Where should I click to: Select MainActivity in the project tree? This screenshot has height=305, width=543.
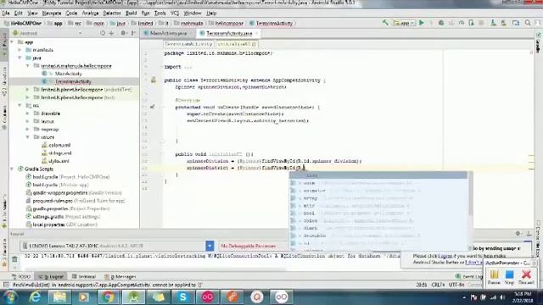(x=68, y=74)
